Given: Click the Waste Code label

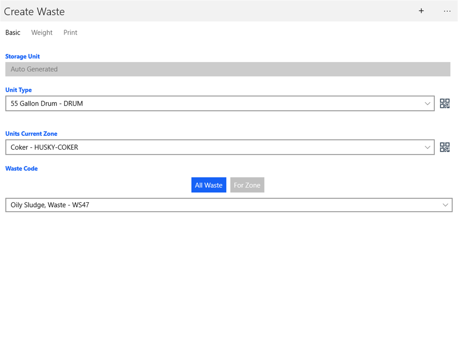Looking at the screenshot, I should click(22, 169).
